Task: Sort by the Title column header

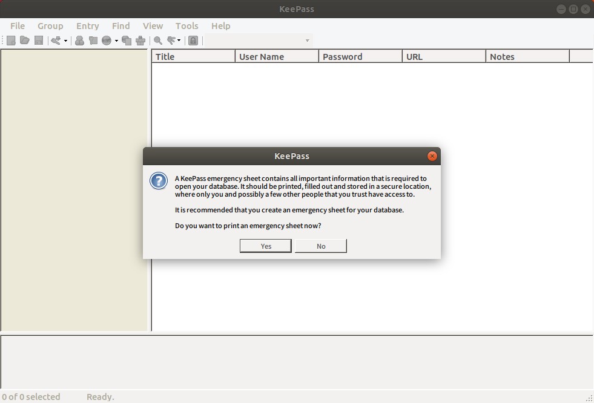Action: (193, 56)
